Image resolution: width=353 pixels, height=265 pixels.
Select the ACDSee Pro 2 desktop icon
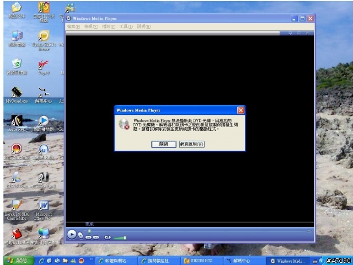point(44,180)
